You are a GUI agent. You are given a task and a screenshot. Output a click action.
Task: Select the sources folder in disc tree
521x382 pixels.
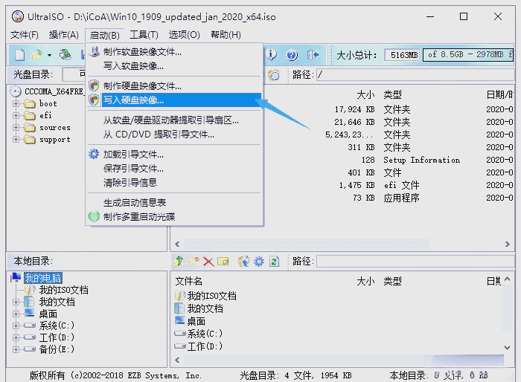[55, 127]
